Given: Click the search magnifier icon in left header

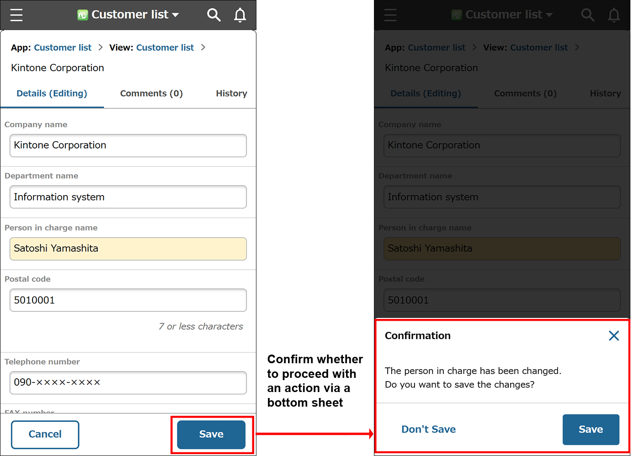Looking at the screenshot, I should point(213,15).
